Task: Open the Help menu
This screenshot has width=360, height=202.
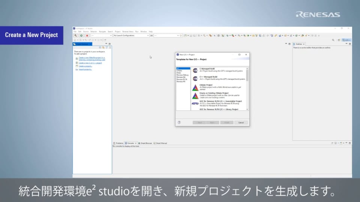Action: pos(151,31)
